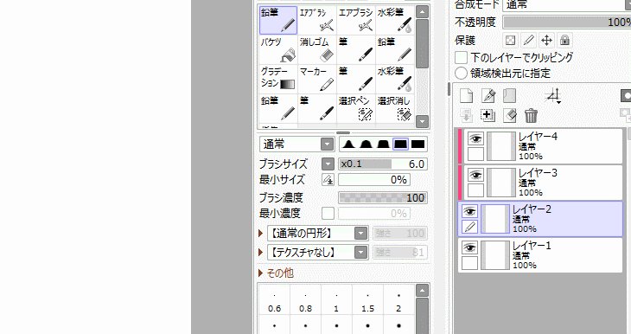Click tool grid scrollbar up arrow
Screen dimensions: 631x334
tap(422, 12)
